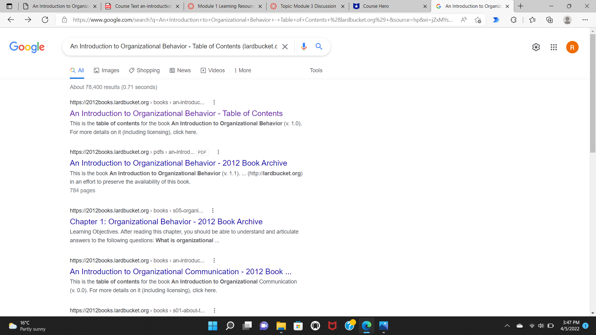Expand the More search categories menu
The width and height of the screenshot is (596, 335).
[243, 70]
